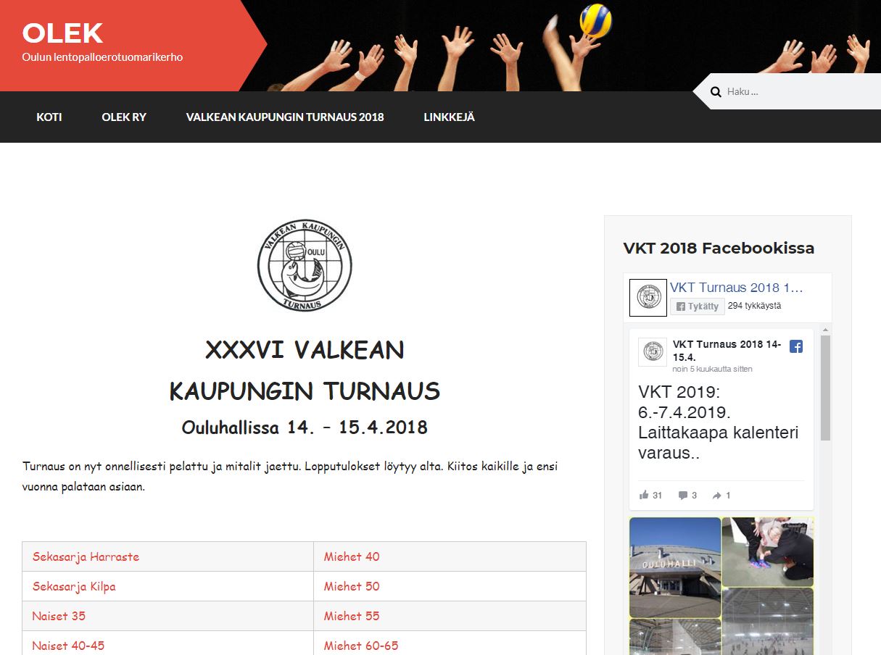Click the 'Oulun lentopalloerotuomarikerho' tagline
The width and height of the screenshot is (881, 655).
pos(102,57)
